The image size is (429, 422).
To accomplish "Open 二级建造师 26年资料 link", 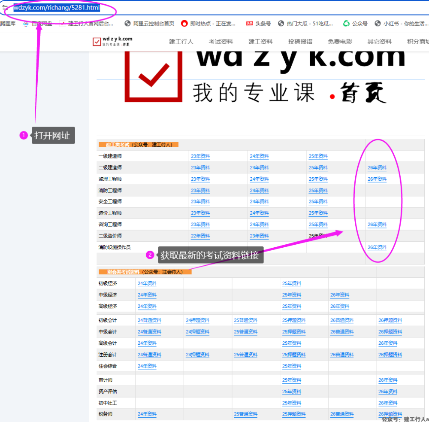I will (x=377, y=167).
